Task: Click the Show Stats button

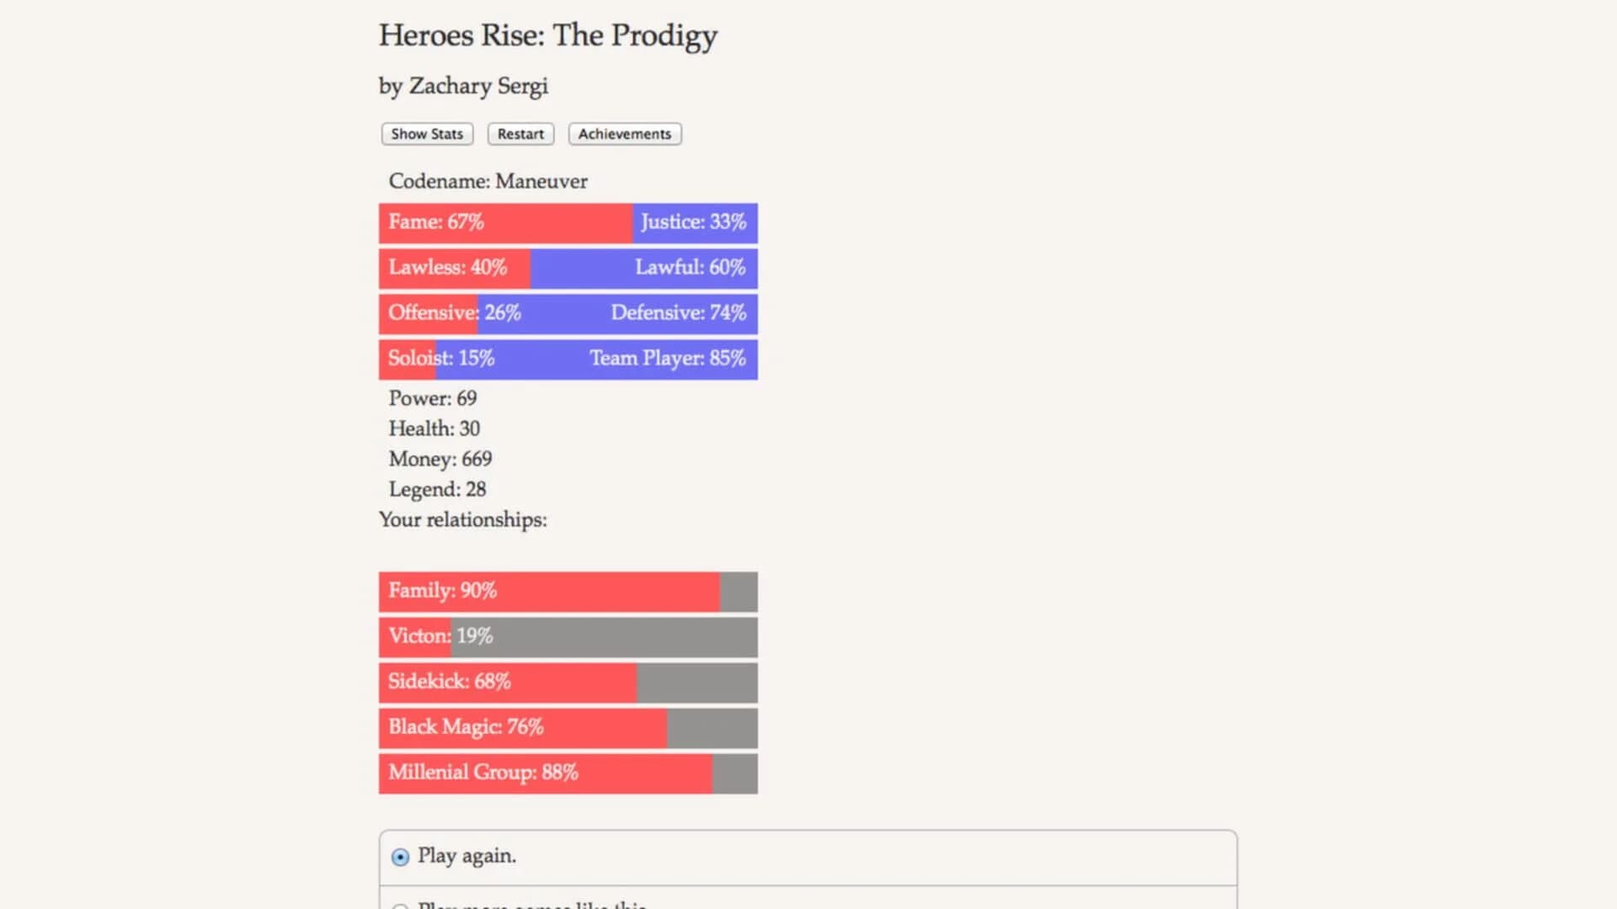Action: pos(426,134)
